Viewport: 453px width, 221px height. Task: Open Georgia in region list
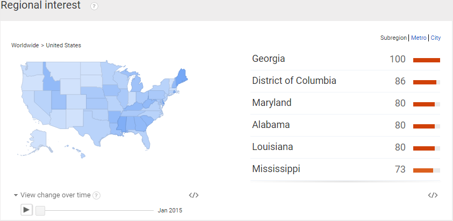[346, 59]
